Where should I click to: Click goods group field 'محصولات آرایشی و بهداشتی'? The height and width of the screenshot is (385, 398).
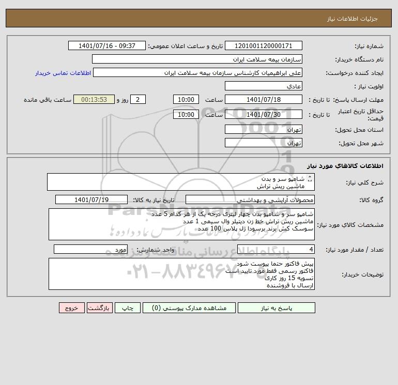point(250,199)
